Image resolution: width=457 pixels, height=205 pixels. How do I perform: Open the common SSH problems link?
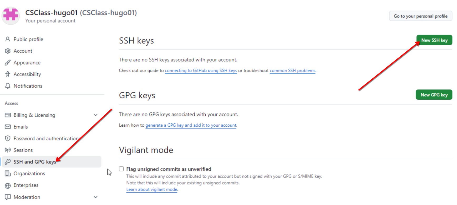[292, 71]
